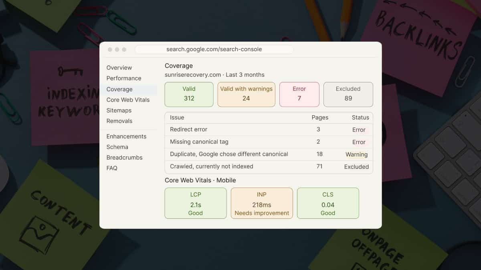Click the Issue column header
This screenshot has width=481, height=270.
click(177, 118)
